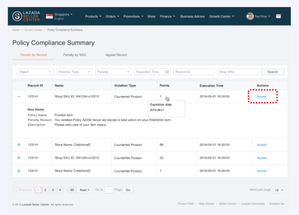Click Appeal for the 89 points row
This screenshot has height=215, width=299.
coord(262,145)
